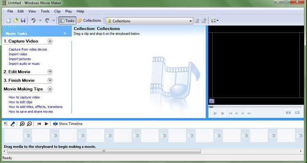Toggle the Tasks pane button
The image size is (307, 163).
(67, 21)
